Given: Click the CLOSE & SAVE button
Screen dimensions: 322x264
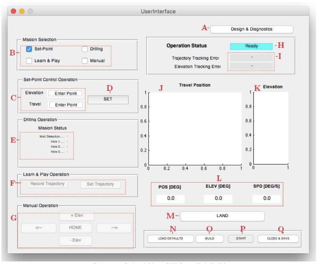Looking at the screenshot, I should (x=278, y=239).
